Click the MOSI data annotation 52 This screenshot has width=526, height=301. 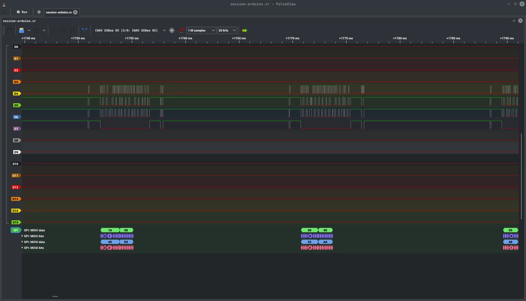tap(310, 242)
